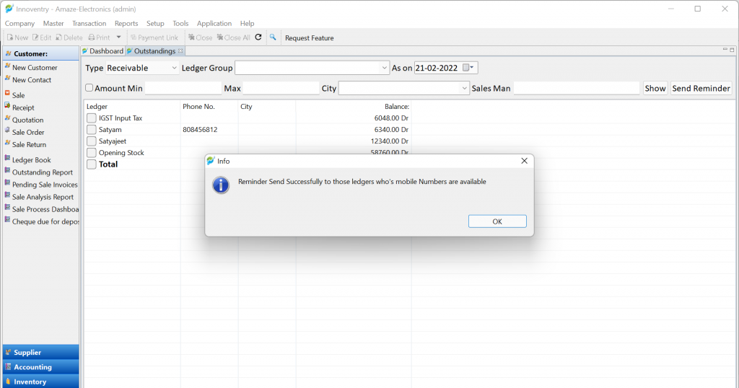
Task: Click the Receipt icon in sidebar
Action: click(7, 105)
